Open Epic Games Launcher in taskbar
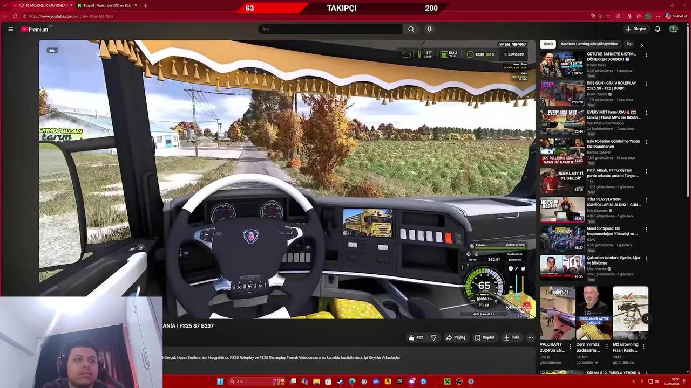Screen dimensions: 691x388 click(399, 382)
